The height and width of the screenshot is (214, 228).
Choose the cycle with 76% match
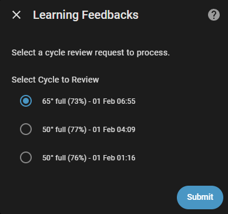pyautogui.click(x=26, y=157)
